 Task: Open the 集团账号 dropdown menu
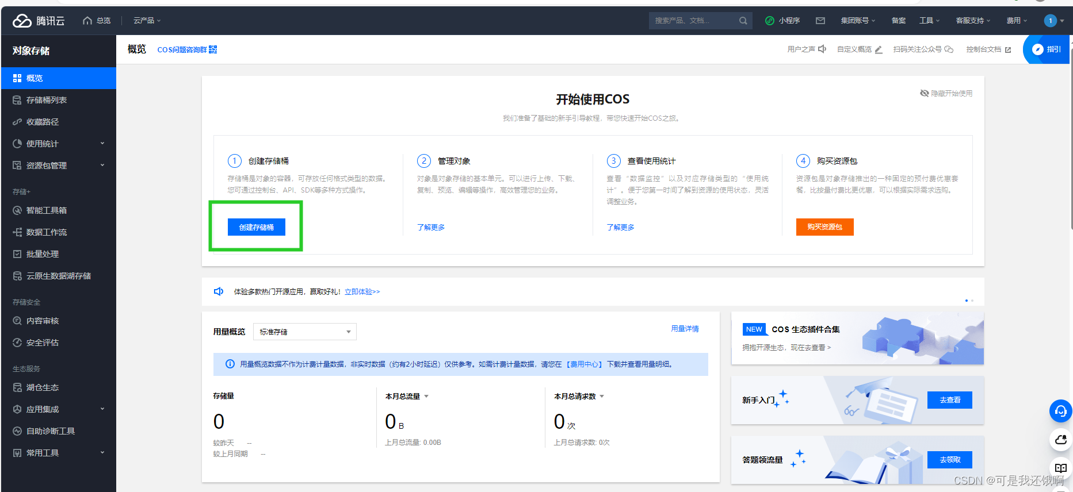coord(858,21)
